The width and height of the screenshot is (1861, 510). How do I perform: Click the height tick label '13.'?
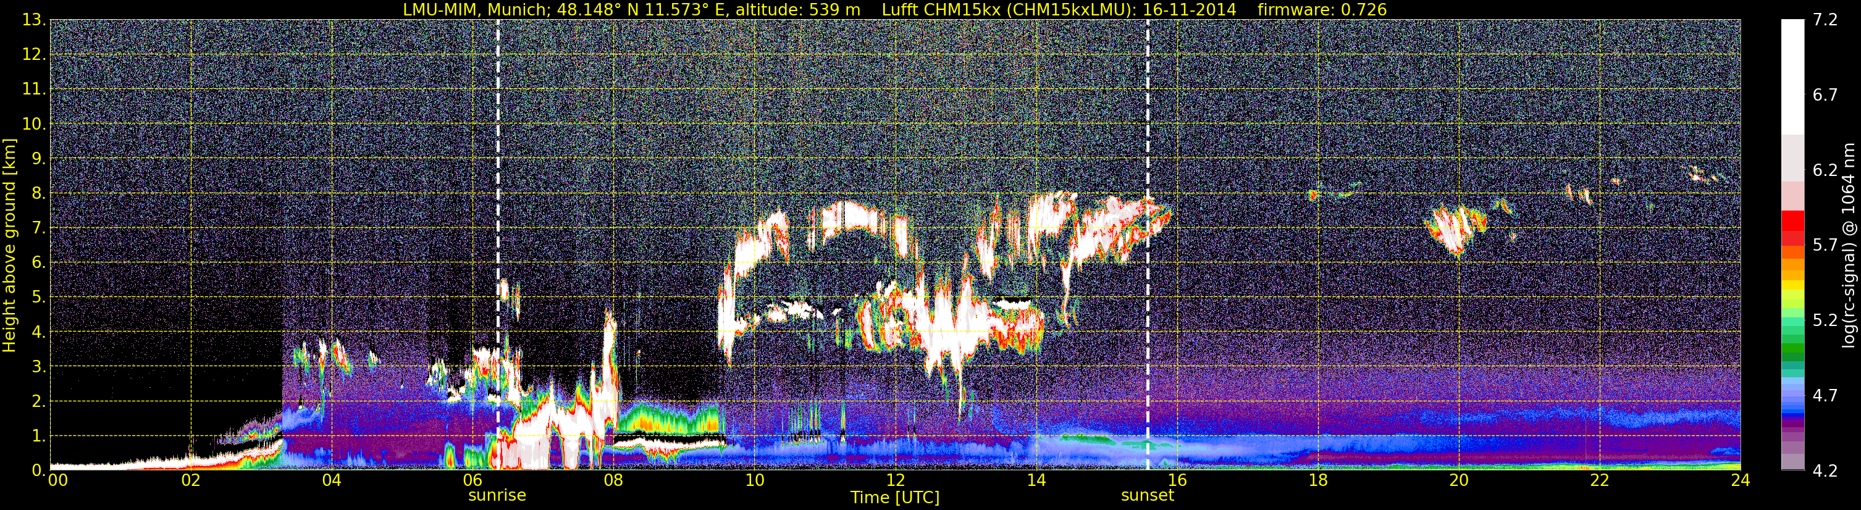pyautogui.click(x=35, y=20)
